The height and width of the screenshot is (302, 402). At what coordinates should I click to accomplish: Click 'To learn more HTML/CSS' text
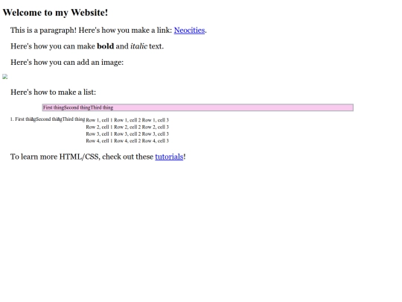(54, 157)
